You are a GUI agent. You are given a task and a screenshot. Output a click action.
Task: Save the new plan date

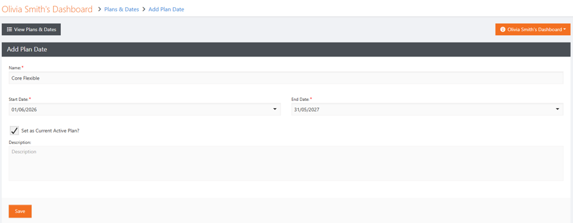(20, 211)
